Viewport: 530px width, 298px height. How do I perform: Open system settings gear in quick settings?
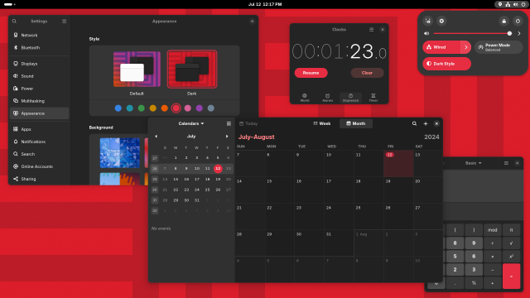(441, 21)
